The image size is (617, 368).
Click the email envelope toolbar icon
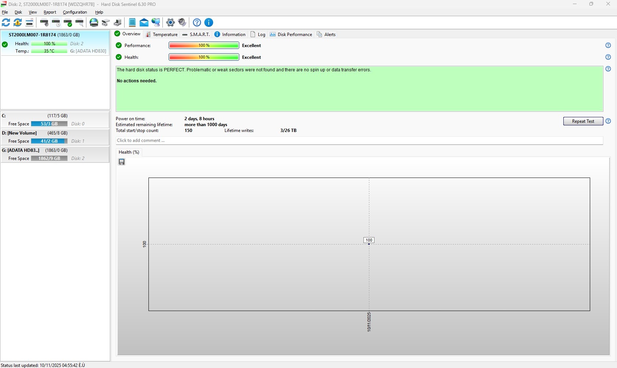click(144, 22)
